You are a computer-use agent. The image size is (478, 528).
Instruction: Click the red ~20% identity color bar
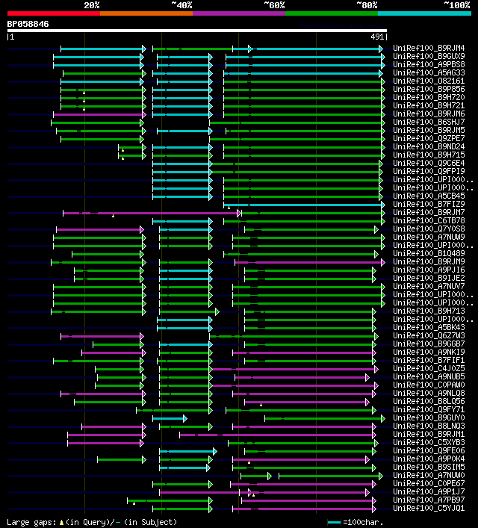pyautogui.click(x=54, y=13)
